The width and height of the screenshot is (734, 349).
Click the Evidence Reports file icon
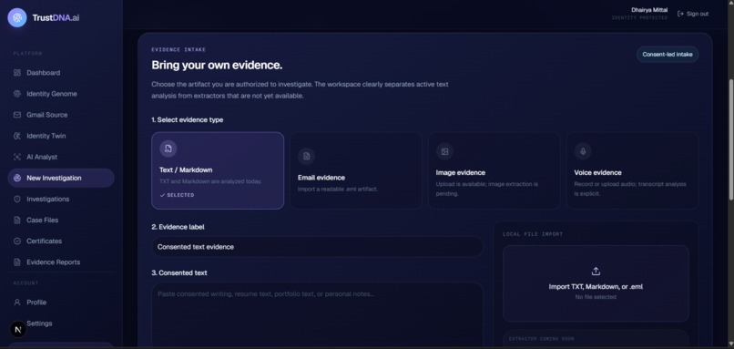17,262
